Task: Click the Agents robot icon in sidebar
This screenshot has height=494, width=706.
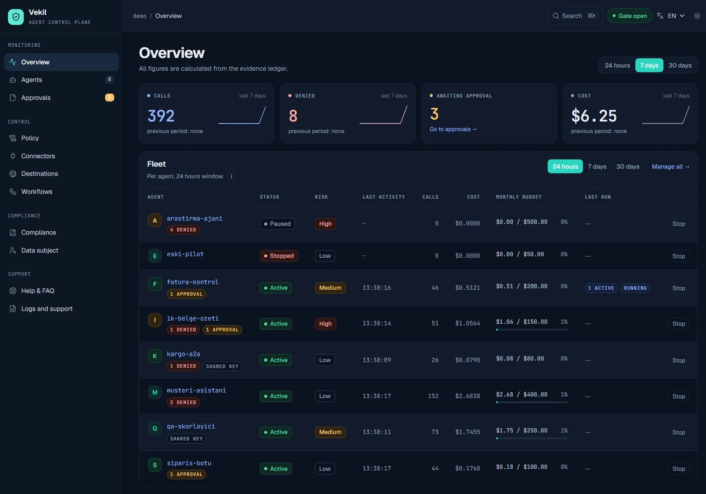Action: pyautogui.click(x=13, y=80)
